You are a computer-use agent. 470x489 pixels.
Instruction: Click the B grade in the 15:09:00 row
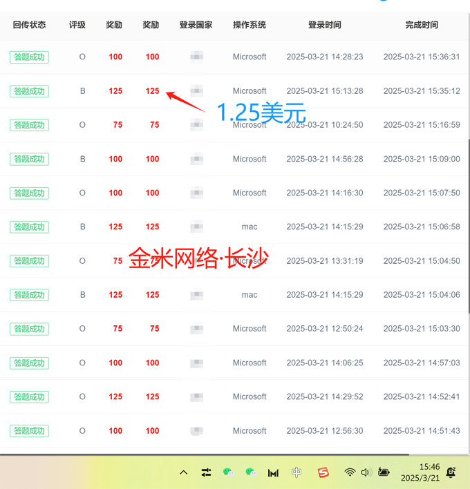pyautogui.click(x=83, y=159)
